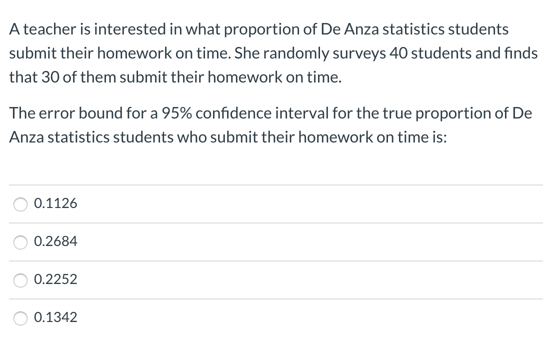Select the 0.1126 radio button
Screen dimensions: 546x352
(x=20, y=204)
